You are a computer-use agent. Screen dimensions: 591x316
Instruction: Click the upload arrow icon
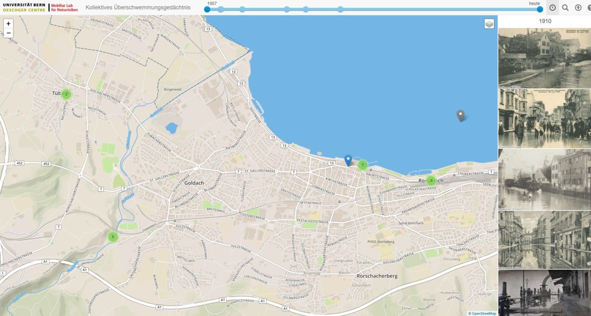point(578,8)
